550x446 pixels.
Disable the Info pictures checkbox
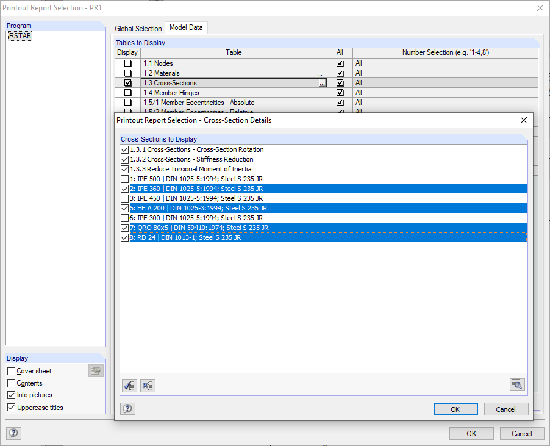10,395
